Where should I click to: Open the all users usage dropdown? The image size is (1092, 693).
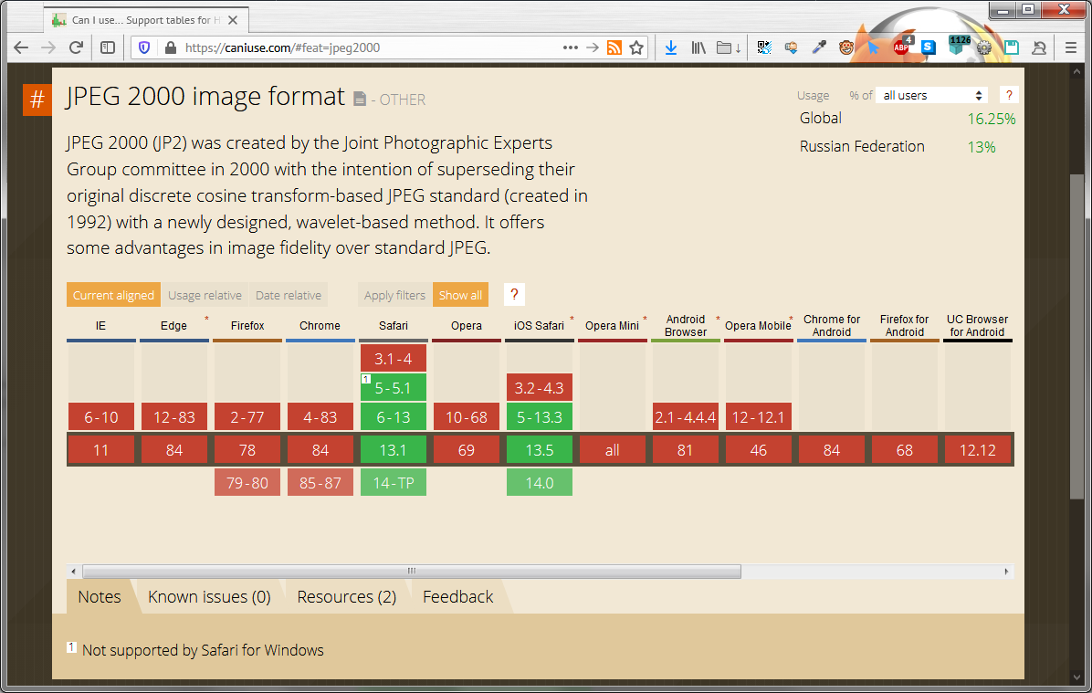tap(932, 96)
